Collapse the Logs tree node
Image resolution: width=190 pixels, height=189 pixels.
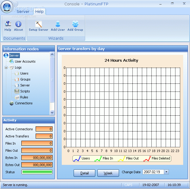[x=6, y=67]
